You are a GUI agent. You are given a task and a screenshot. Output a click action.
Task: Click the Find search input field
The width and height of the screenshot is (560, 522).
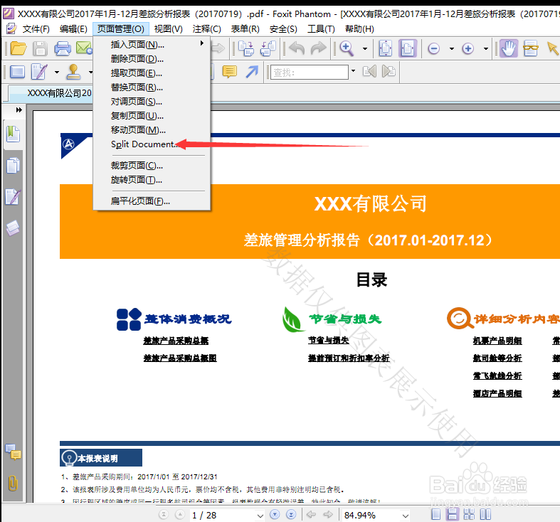[310, 72]
